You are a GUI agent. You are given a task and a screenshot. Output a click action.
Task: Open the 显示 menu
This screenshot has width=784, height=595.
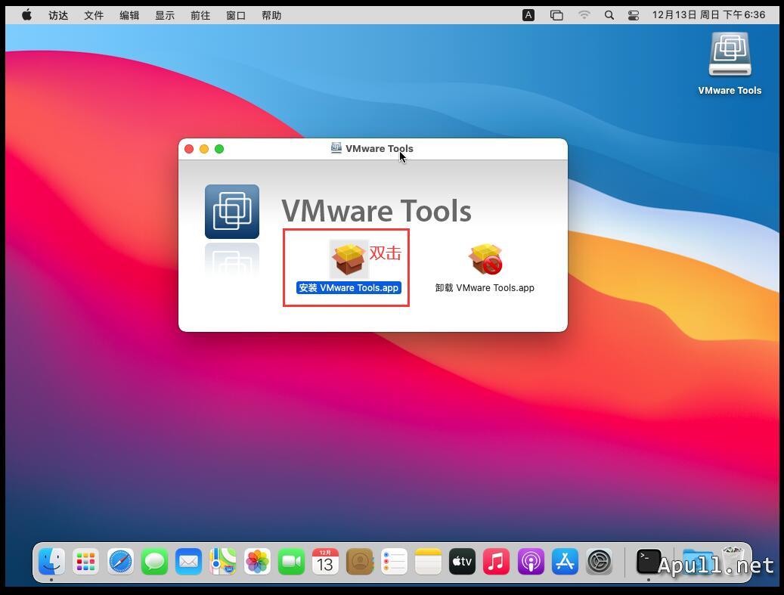click(165, 16)
